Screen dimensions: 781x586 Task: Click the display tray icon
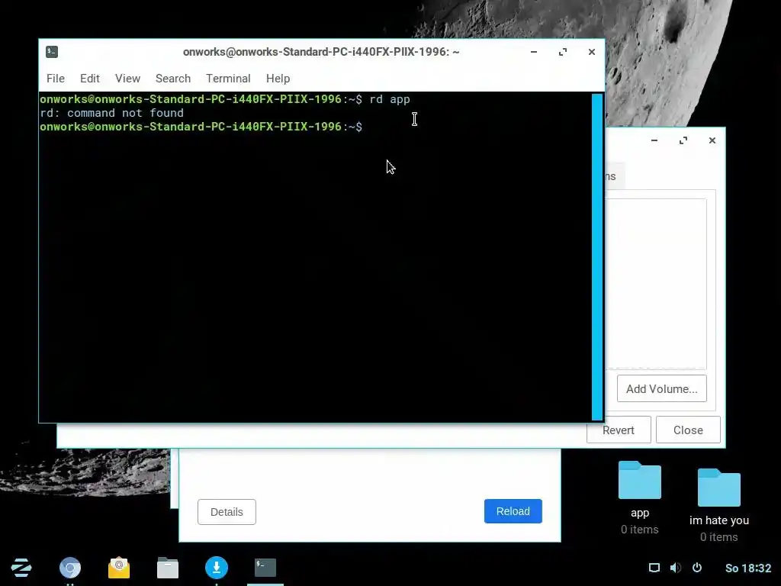click(x=654, y=568)
